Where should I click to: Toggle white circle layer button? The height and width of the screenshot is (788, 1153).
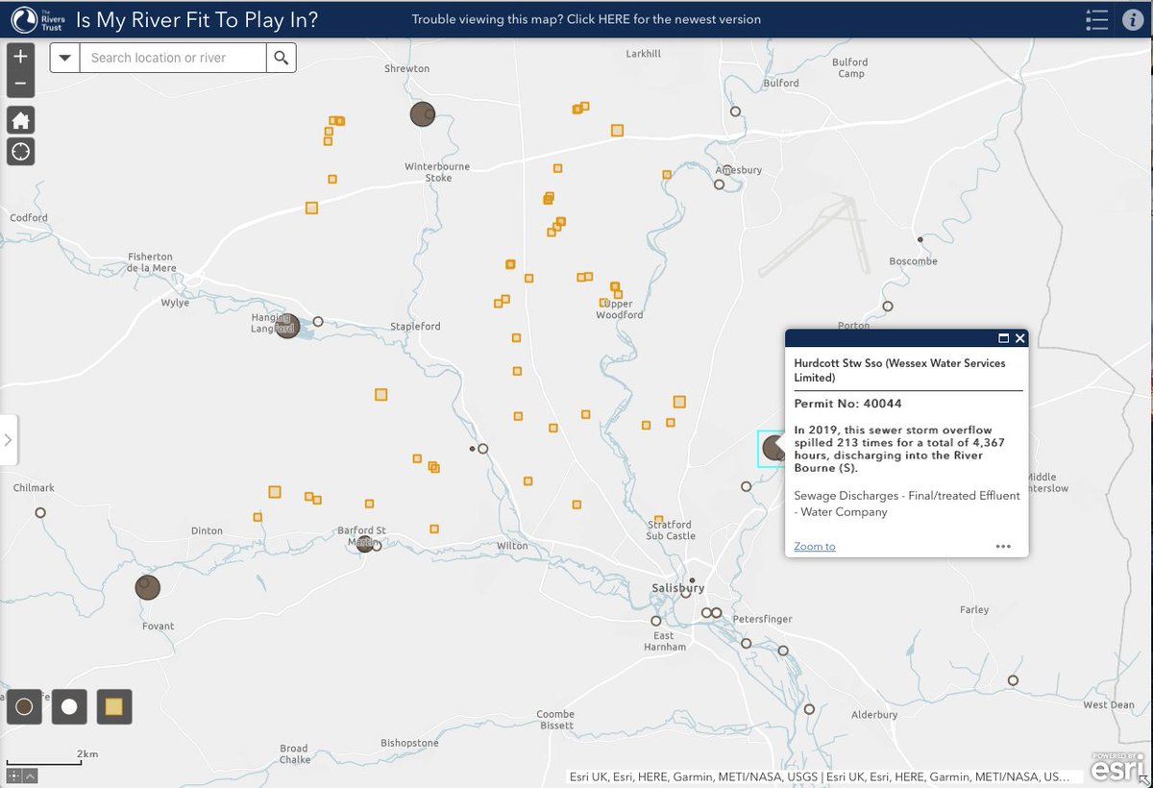pyautogui.click(x=69, y=707)
